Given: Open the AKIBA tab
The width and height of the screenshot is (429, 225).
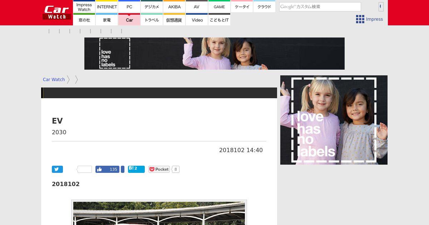Looking at the screenshot, I should (x=174, y=7).
